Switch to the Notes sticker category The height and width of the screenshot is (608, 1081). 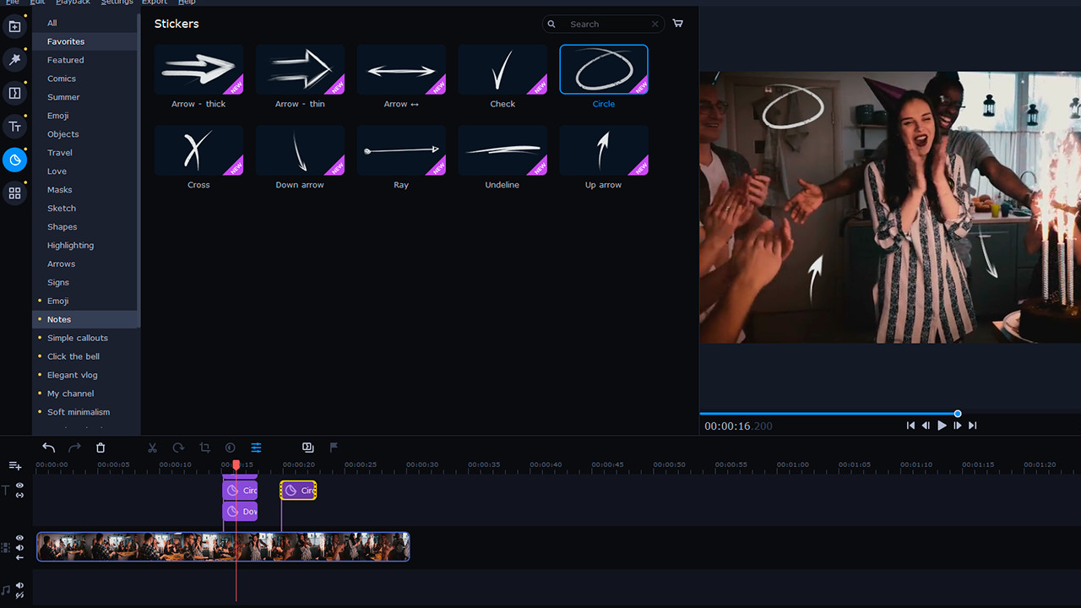click(x=59, y=319)
